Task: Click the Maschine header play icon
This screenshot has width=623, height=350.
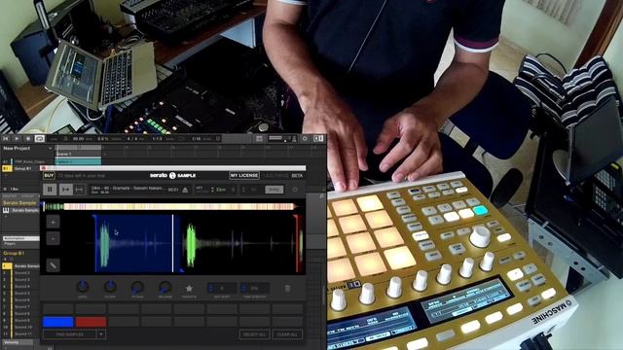Action: [17, 138]
